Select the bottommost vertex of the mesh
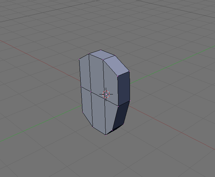 click(x=106, y=135)
